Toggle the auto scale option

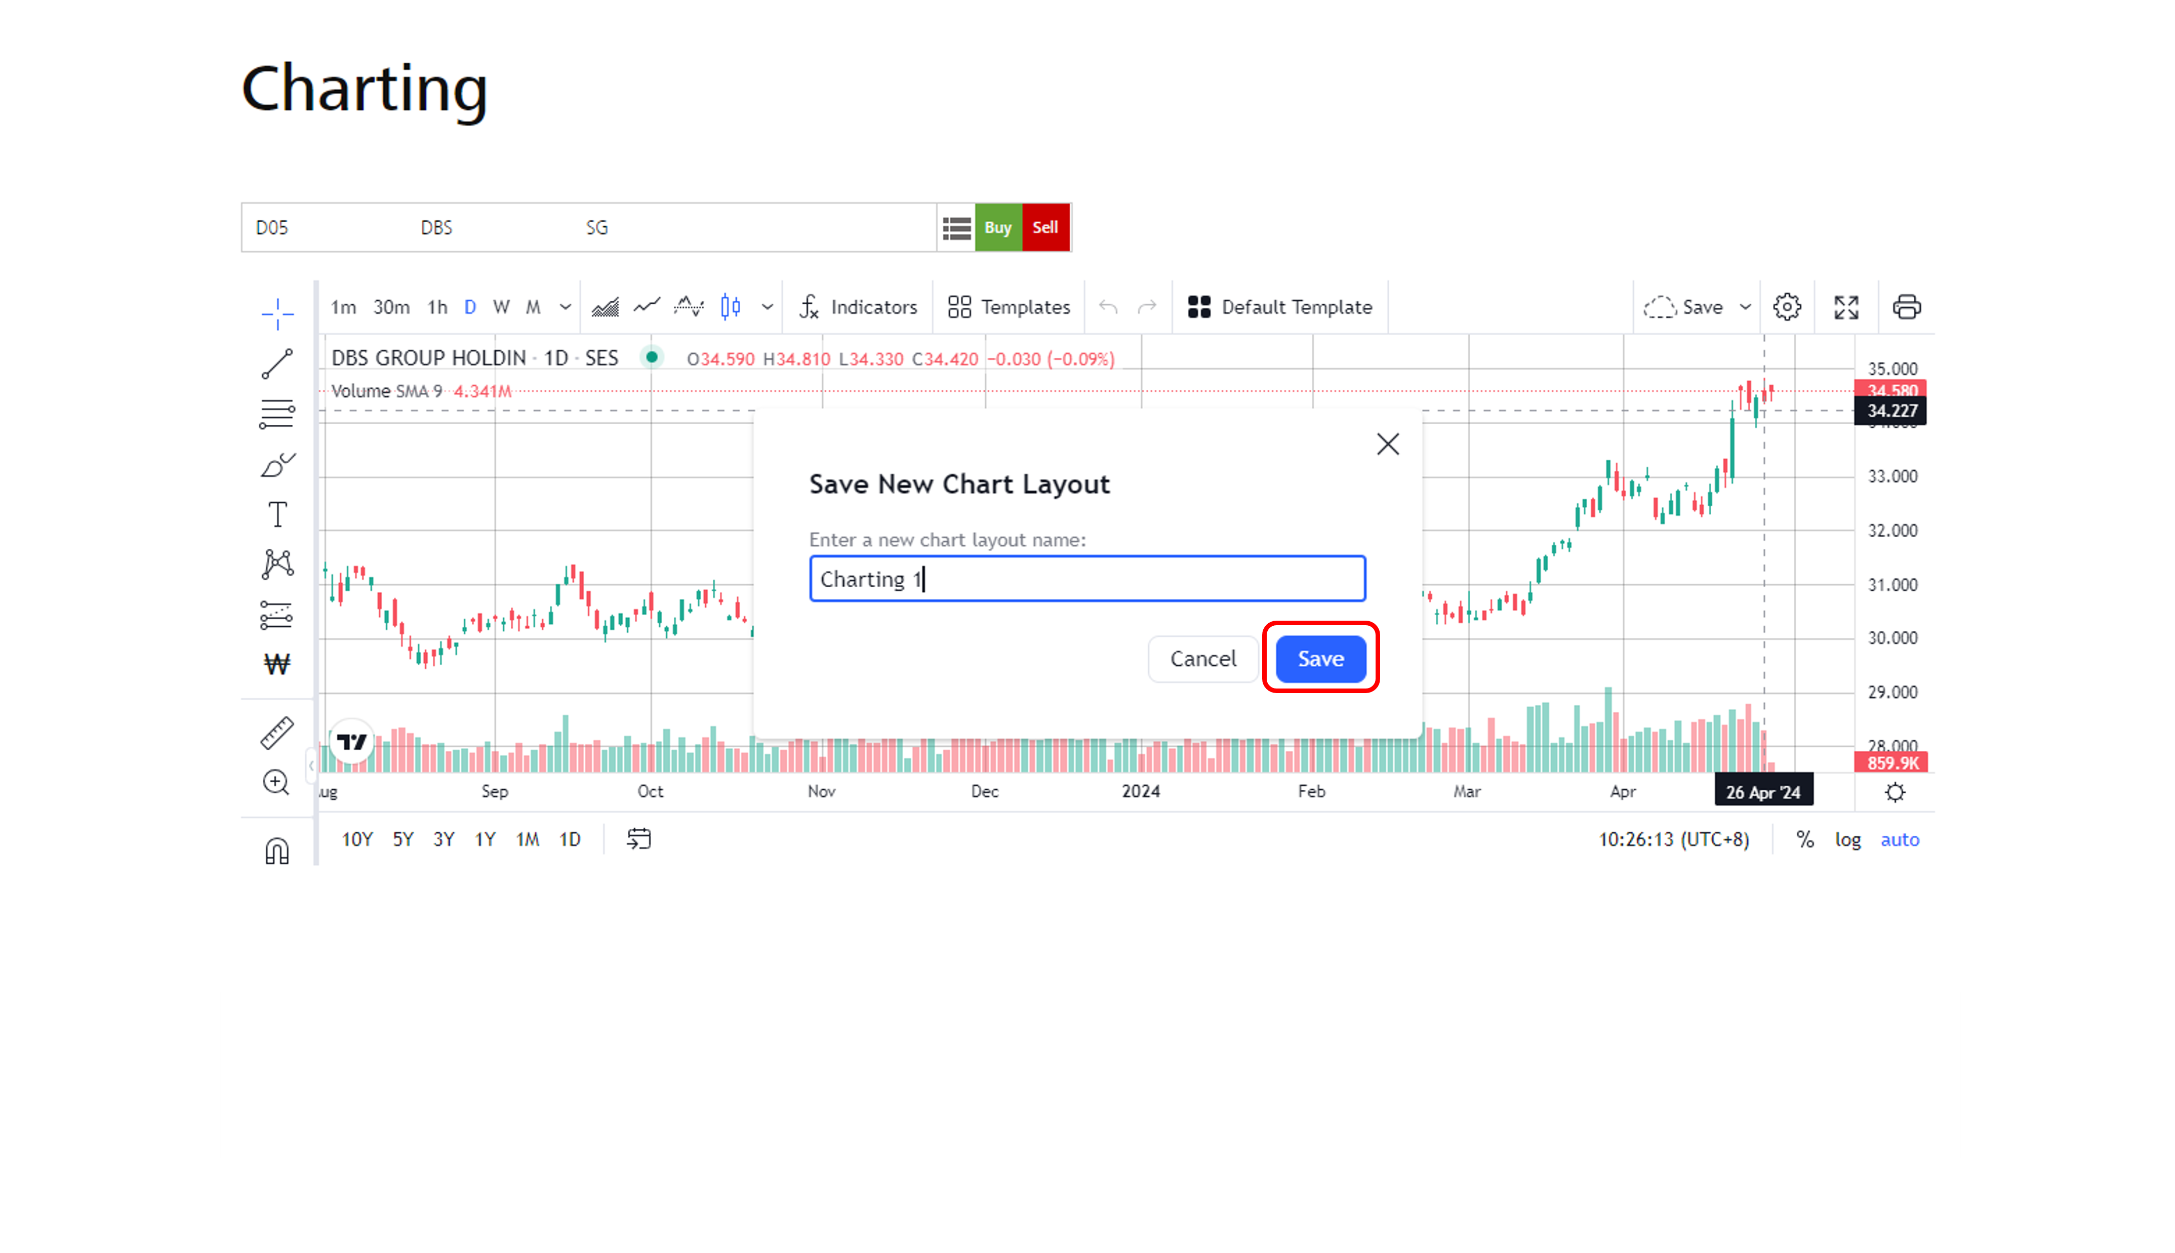[x=1900, y=840]
